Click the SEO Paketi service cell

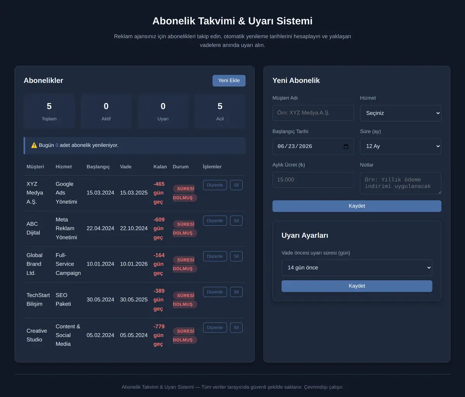click(x=63, y=300)
